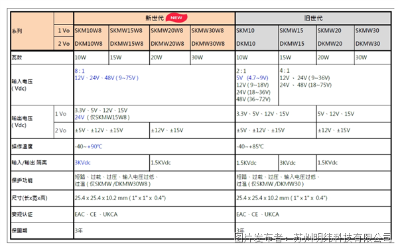This screenshot has height=247, width=398.
Task: Click 过温 (仅SKMW/DKMW30) protection note
Action: tap(270, 184)
